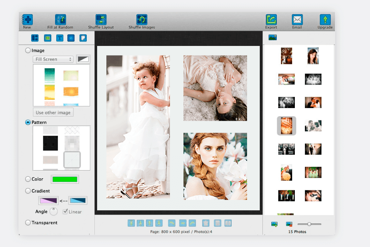Uncheck the Linear gradient checkbox
The width and height of the screenshot is (370, 247).
pyautogui.click(x=65, y=211)
